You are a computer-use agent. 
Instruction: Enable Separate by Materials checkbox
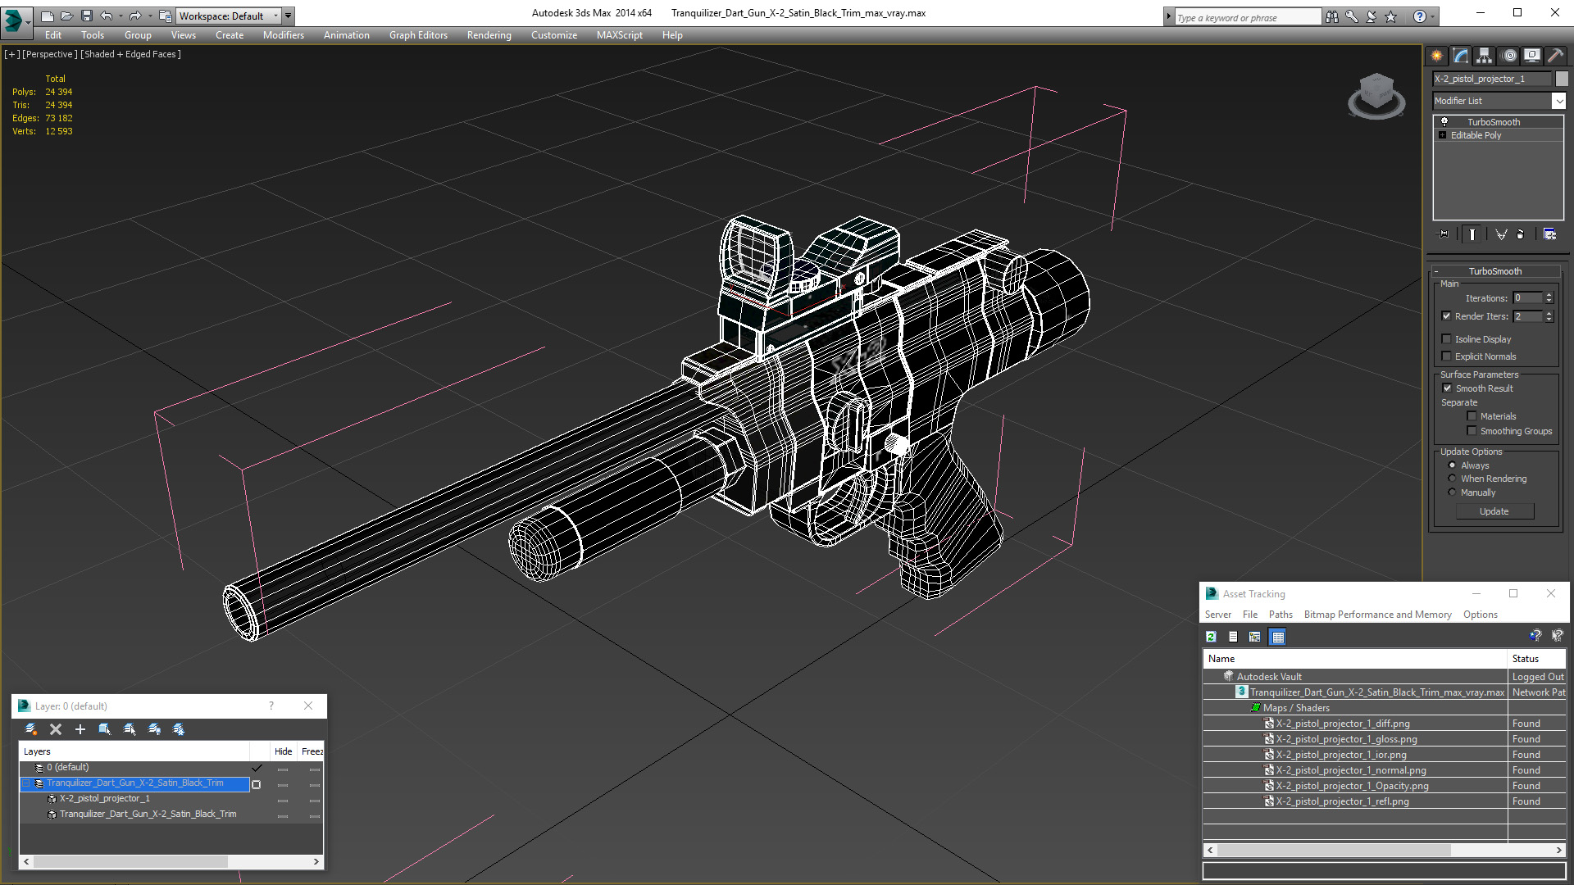[x=1472, y=416]
